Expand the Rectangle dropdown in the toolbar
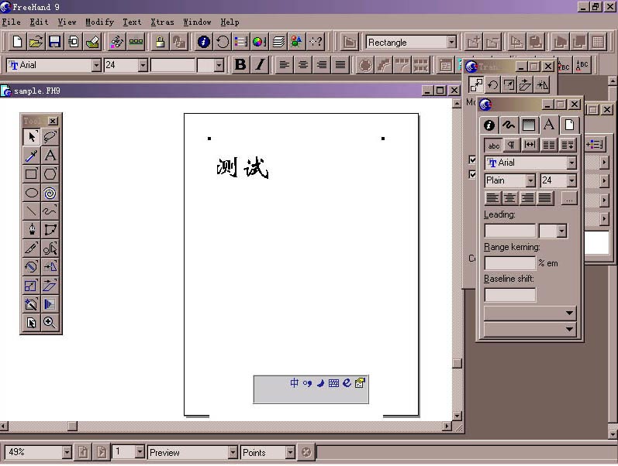618x466 pixels. click(x=451, y=43)
